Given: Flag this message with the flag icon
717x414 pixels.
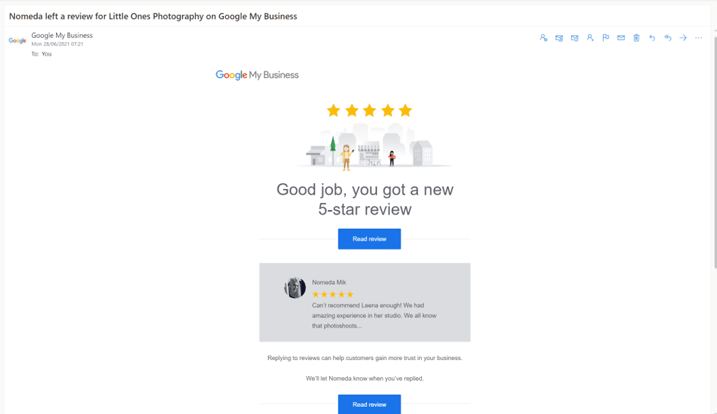Looking at the screenshot, I should (x=606, y=37).
